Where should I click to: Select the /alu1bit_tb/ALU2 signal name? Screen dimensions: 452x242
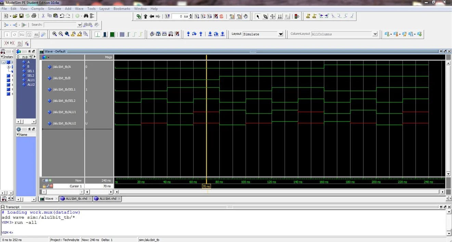tap(64, 123)
